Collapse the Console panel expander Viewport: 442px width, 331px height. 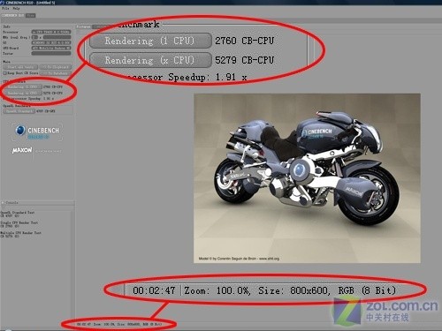pos(3,203)
